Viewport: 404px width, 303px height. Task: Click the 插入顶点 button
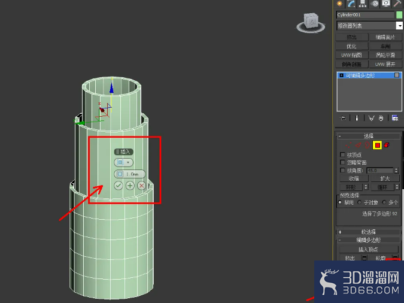point(369,249)
